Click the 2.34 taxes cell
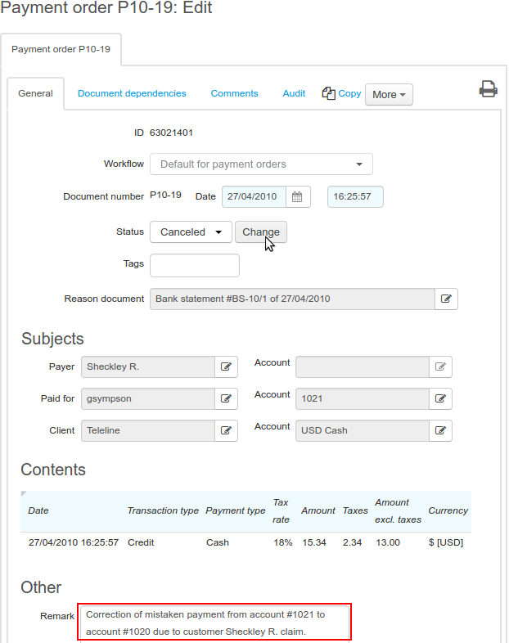Screen dimensions: 509x643 tap(353, 543)
